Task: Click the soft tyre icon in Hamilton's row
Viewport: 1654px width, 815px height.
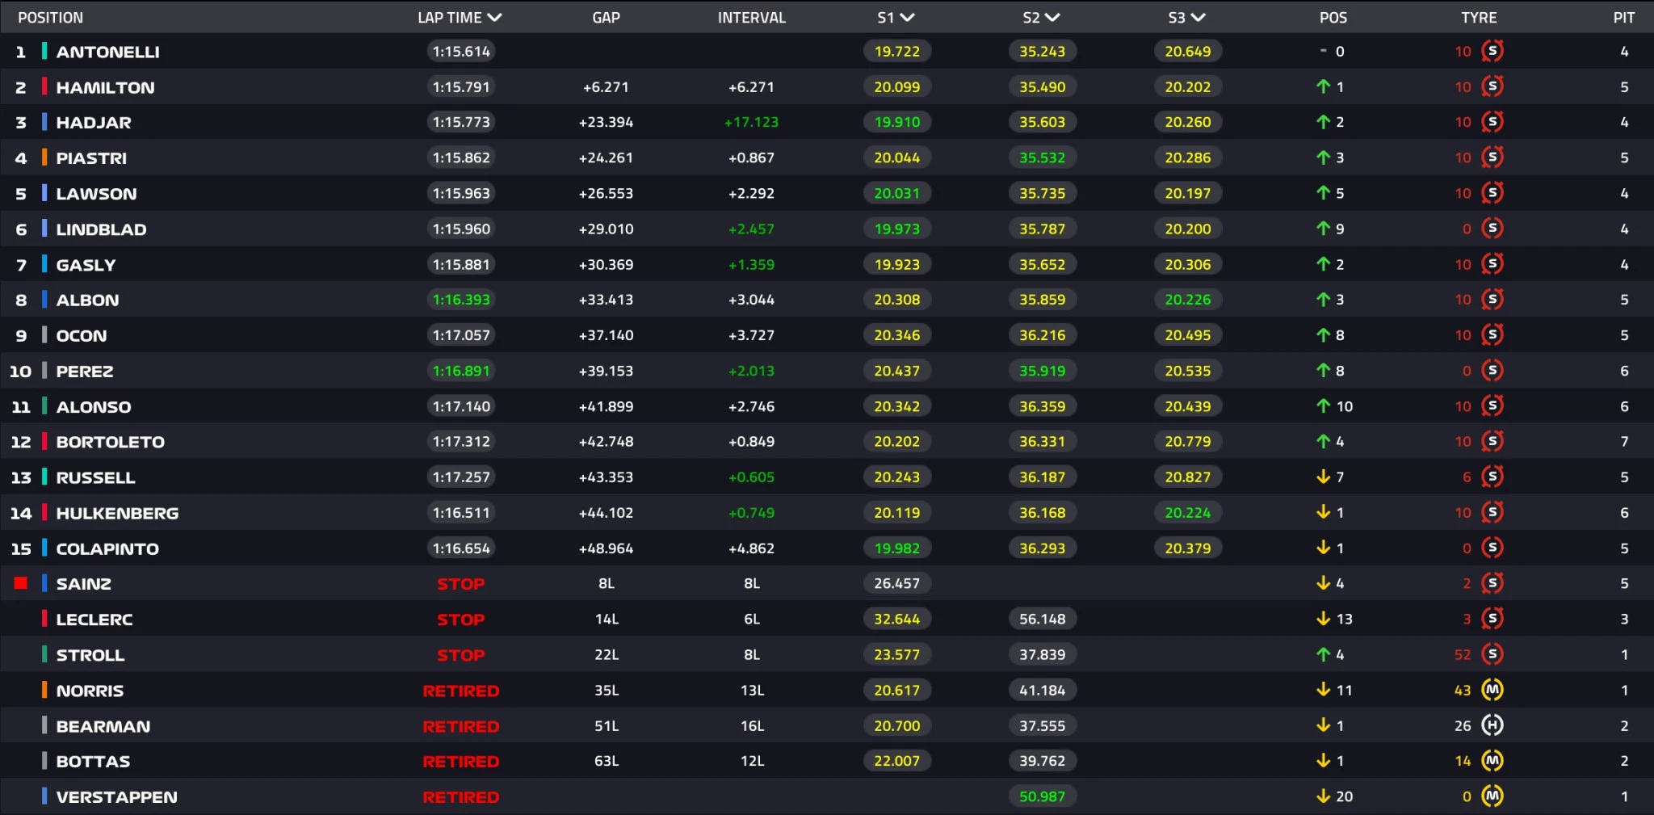Action: (1492, 87)
